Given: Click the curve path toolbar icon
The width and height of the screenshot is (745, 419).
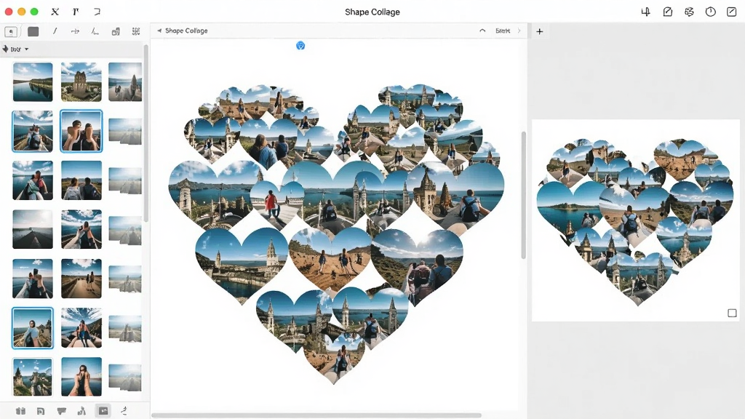Looking at the screenshot, I should click(95, 31).
